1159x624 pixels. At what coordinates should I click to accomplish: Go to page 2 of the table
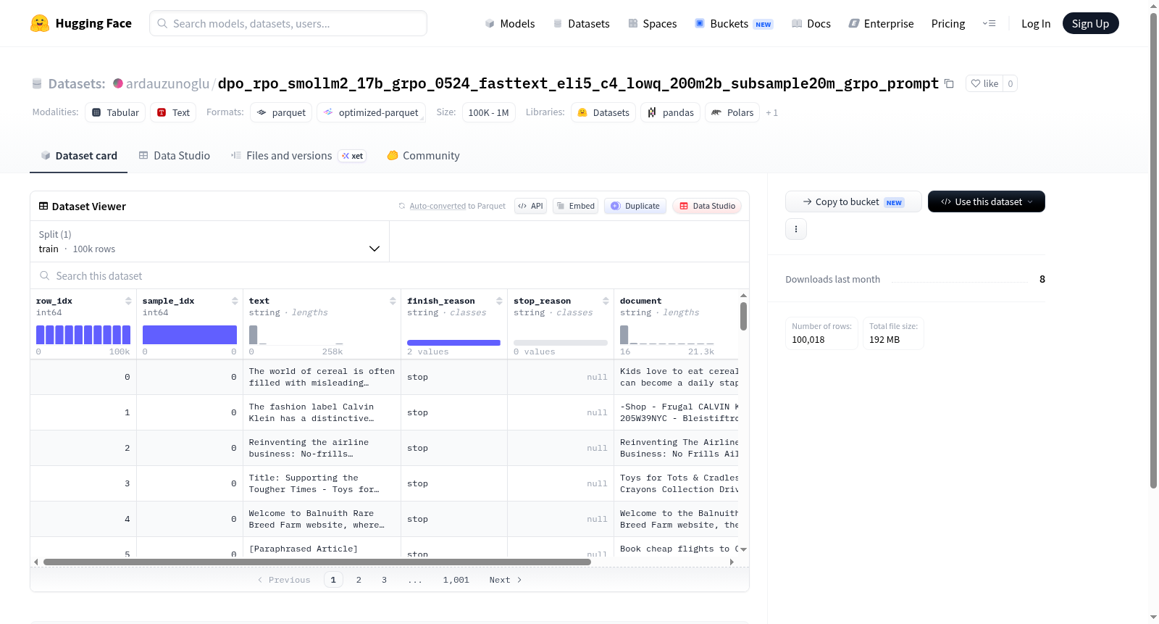[x=359, y=580]
